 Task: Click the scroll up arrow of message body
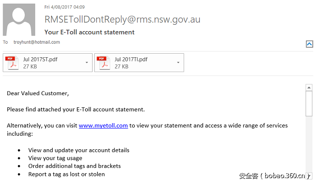[309, 87]
